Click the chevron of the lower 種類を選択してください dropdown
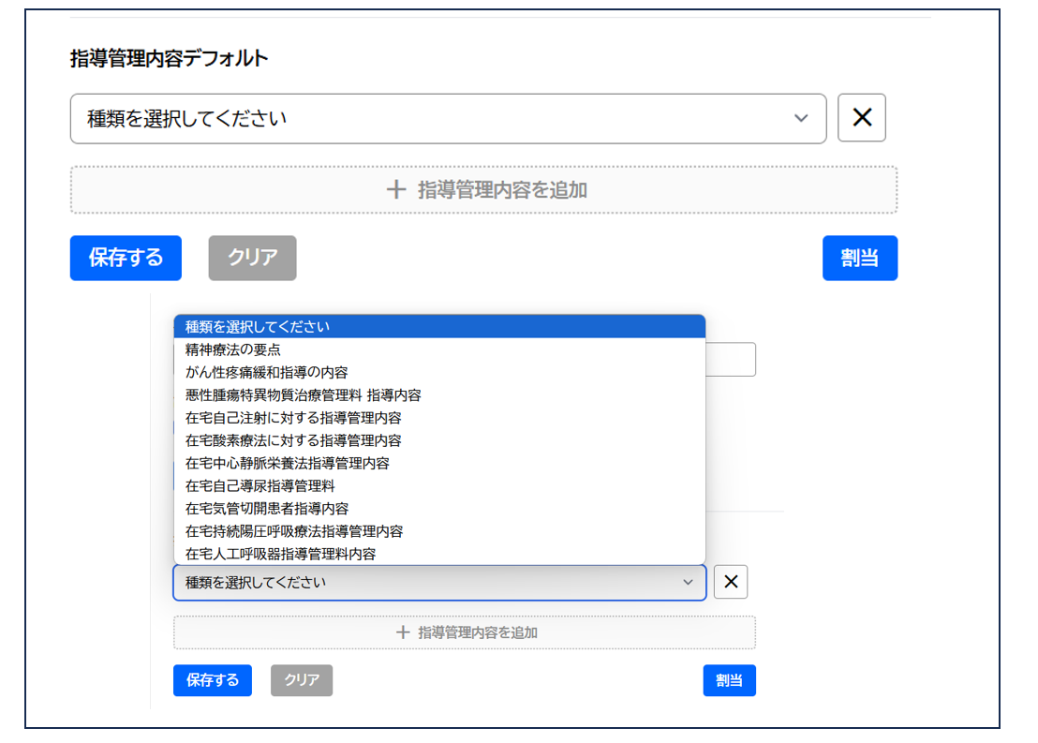1038x743 pixels. (x=689, y=582)
